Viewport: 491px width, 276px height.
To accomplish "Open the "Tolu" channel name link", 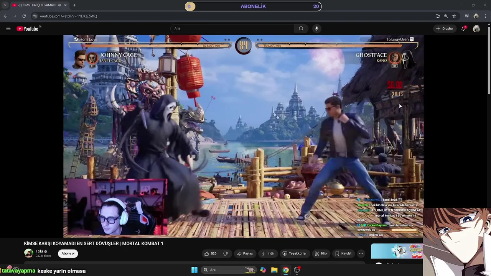I will click(x=40, y=251).
